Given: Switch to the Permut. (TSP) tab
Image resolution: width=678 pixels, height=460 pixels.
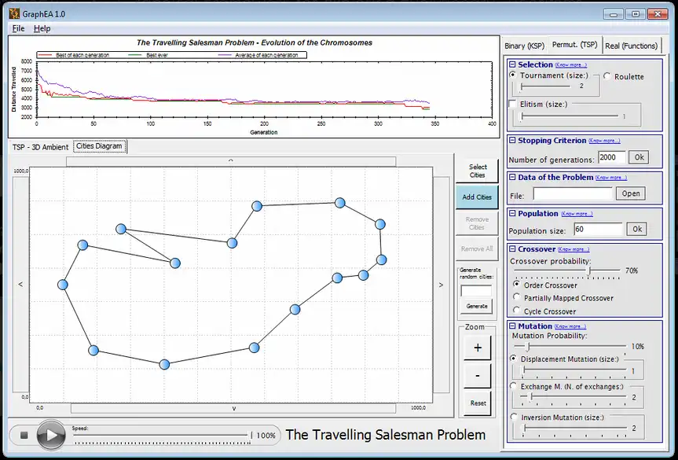Looking at the screenshot, I should click(x=574, y=45).
